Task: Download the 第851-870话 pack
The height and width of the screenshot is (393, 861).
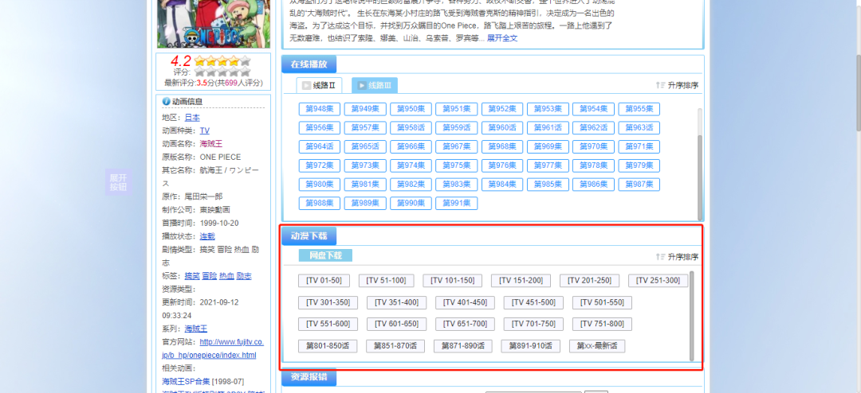Action: coord(395,346)
